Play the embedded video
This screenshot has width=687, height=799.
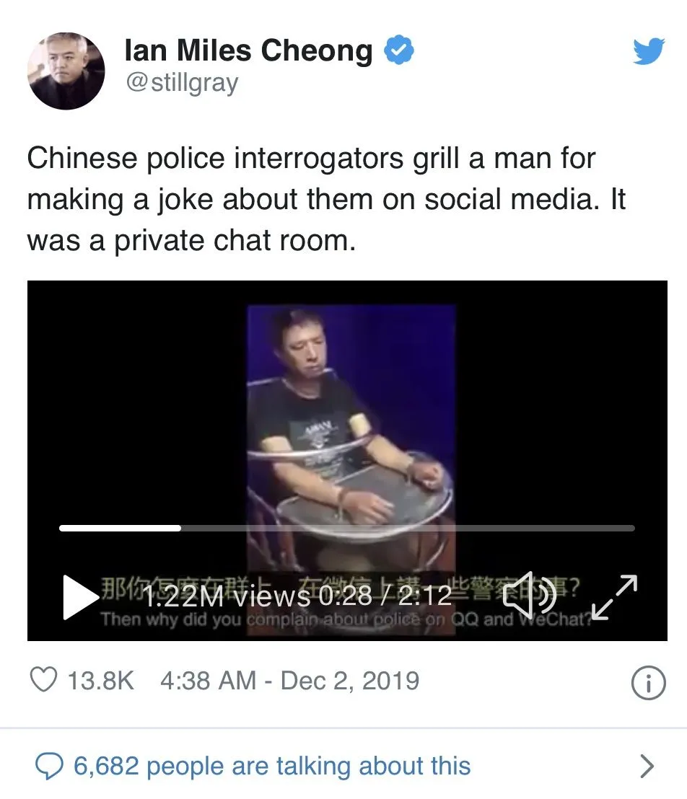(x=79, y=598)
